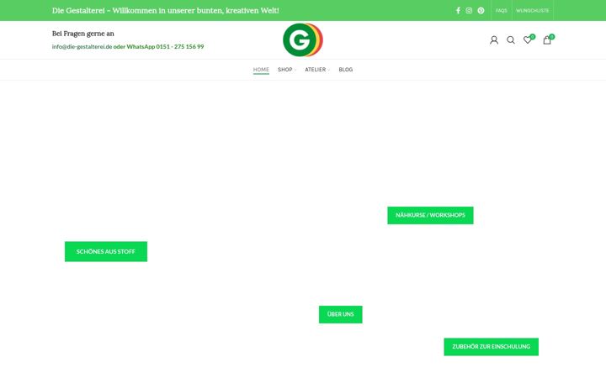This screenshot has width=606, height=378.
Task: Select the HOME menu item
Action: pyautogui.click(x=261, y=70)
